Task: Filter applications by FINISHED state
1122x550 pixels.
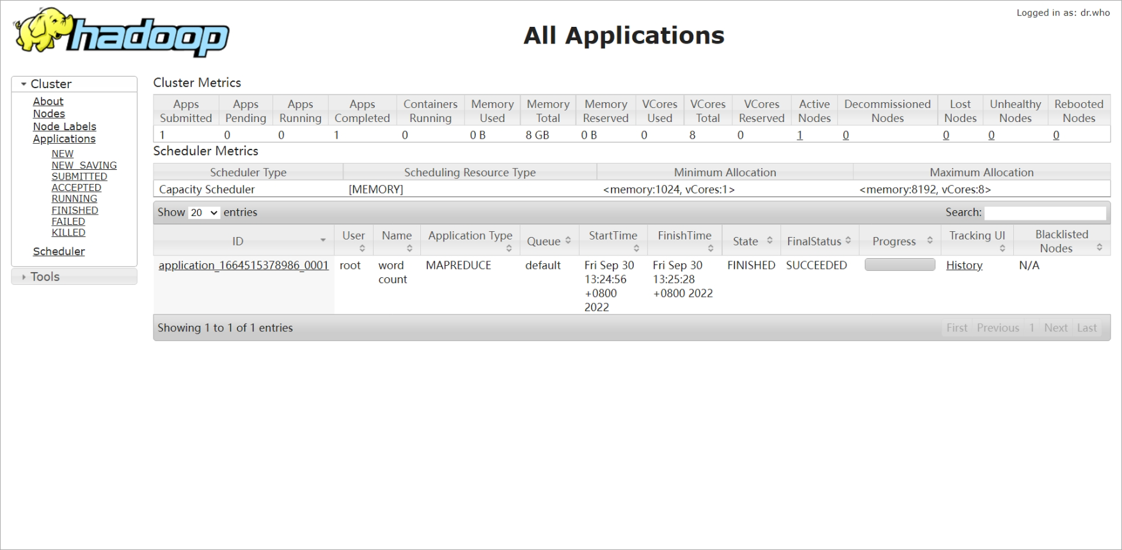Action: (75, 210)
